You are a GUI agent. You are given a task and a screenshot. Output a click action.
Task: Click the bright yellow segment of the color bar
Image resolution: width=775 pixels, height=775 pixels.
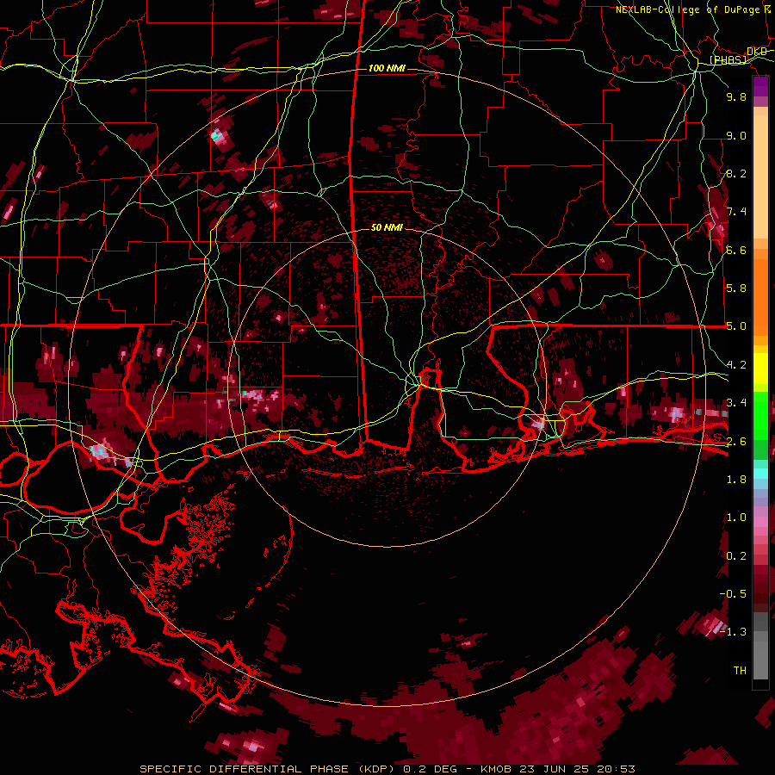[760, 369]
